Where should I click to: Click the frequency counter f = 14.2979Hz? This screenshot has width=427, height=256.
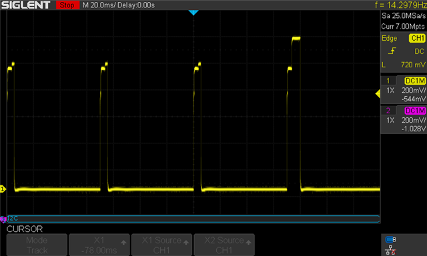point(400,5)
